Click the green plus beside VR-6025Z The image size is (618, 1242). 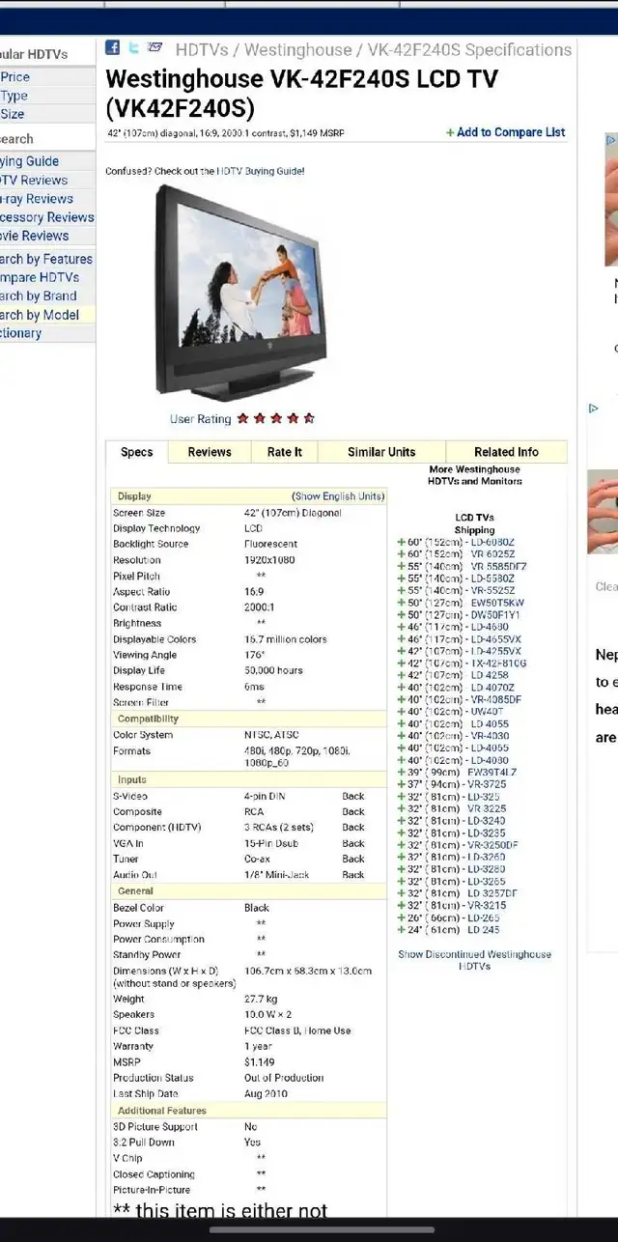402,554
